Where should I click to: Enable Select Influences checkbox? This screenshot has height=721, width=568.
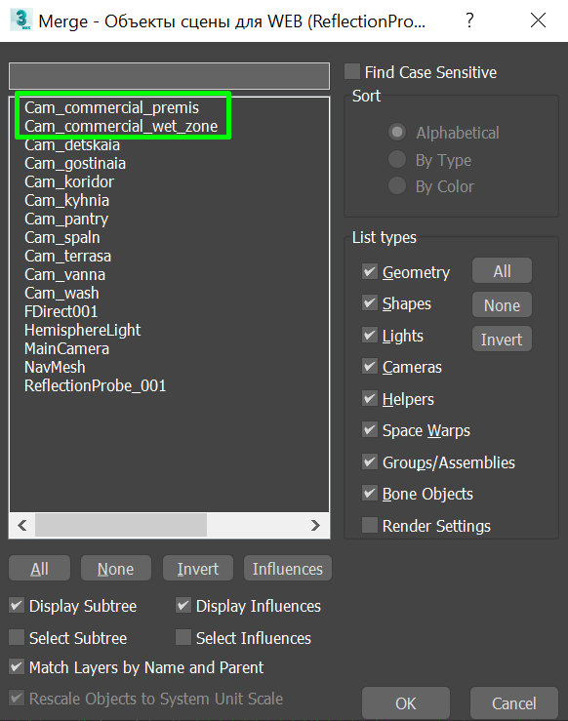click(x=183, y=638)
